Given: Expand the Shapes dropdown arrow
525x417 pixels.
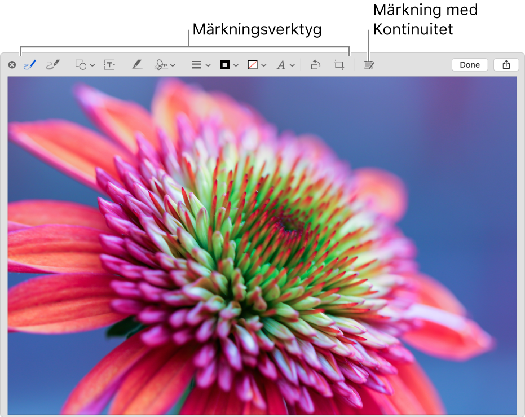Looking at the screenshot, I should pos(92,65).
